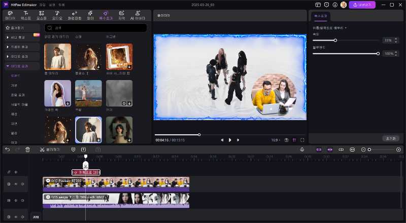Step forward one frame in the player
The height and width of the screenshot is (223, 406).
[238, 140]
